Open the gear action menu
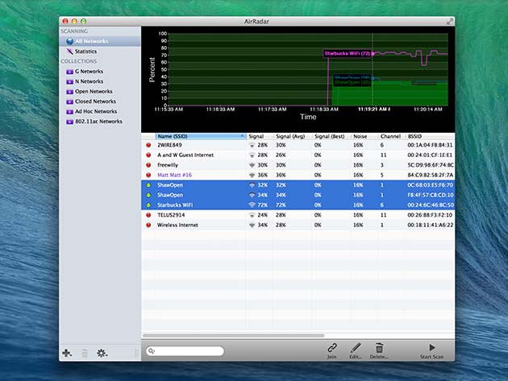Image resolution: width=508 pixels, height=381 pixels. tap(102, 353)
